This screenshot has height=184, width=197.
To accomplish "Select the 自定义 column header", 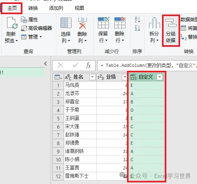I will pos(146,77).
